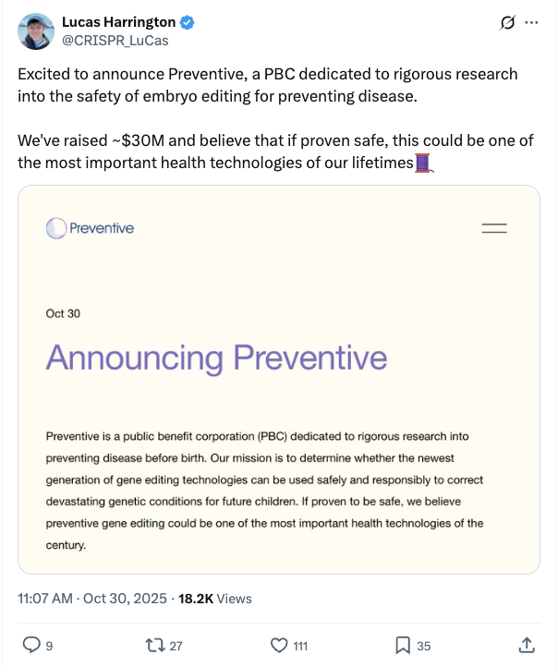
Task: Click Lucas Harrington's profile avatar
Action: pos(35,31)
